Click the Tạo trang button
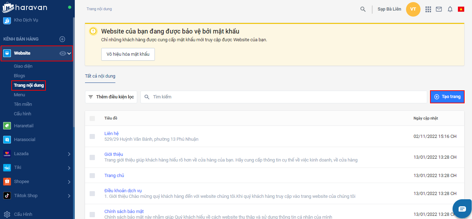Image resolution: width=472 pixels, height=219 pixels. tap(447, 97)
